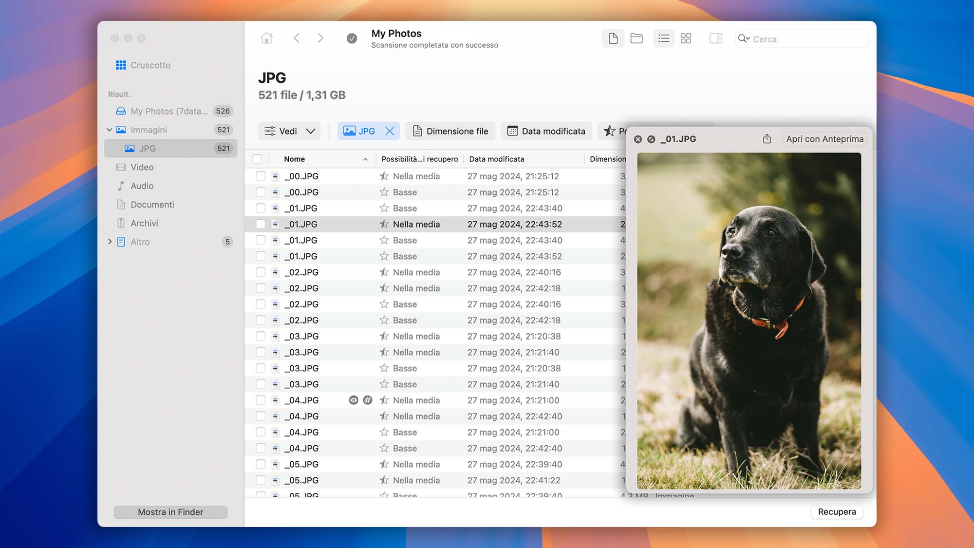This screenshot has height=548, width=974.
Task: Expand the Altro tree node
Action: coord(110,242)
